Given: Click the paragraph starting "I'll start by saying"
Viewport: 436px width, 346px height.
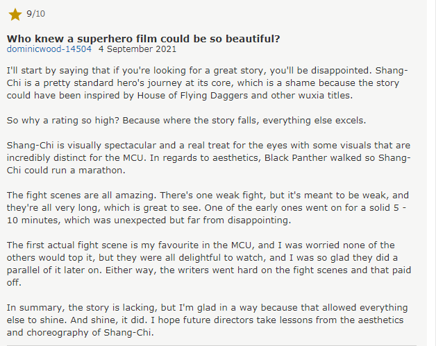Looking at the screenshot, I should click(208, 83).
